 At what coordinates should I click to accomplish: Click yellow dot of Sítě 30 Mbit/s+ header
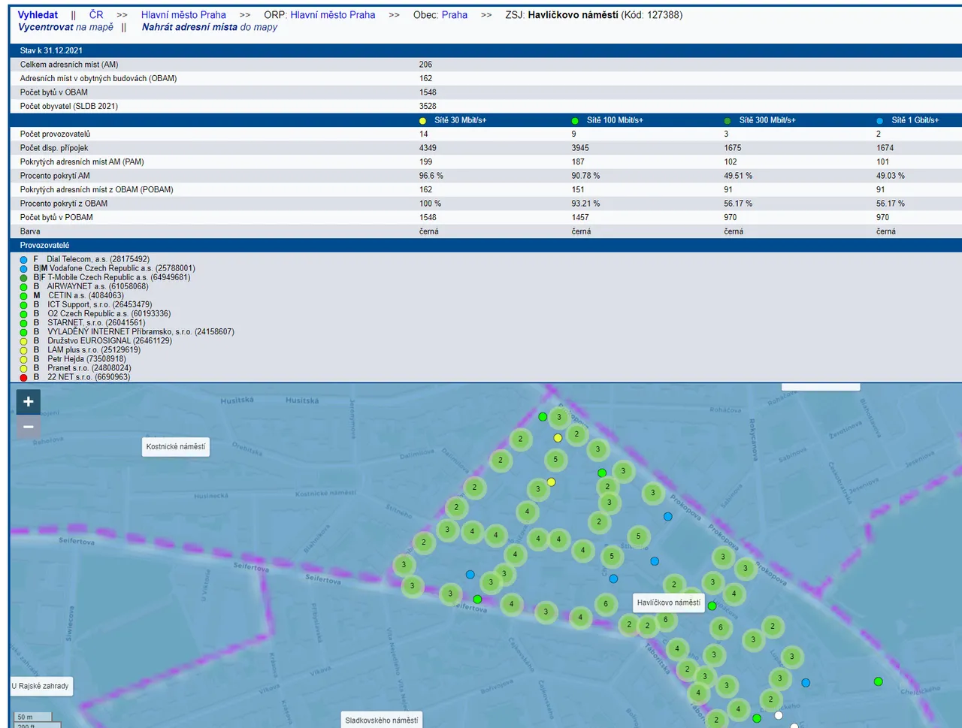tap(422, 121)
